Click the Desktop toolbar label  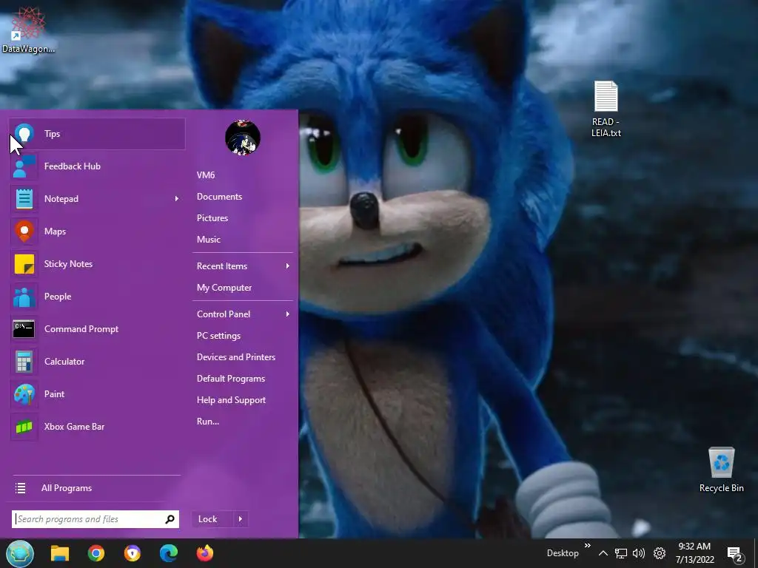(x=563, y=553)
